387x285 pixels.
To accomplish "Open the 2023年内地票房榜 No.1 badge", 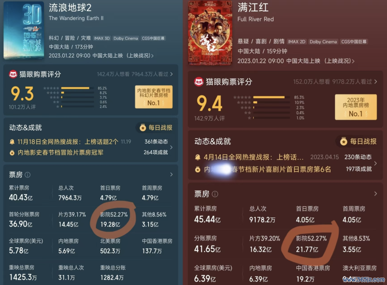I will click(x=356, y=107).
